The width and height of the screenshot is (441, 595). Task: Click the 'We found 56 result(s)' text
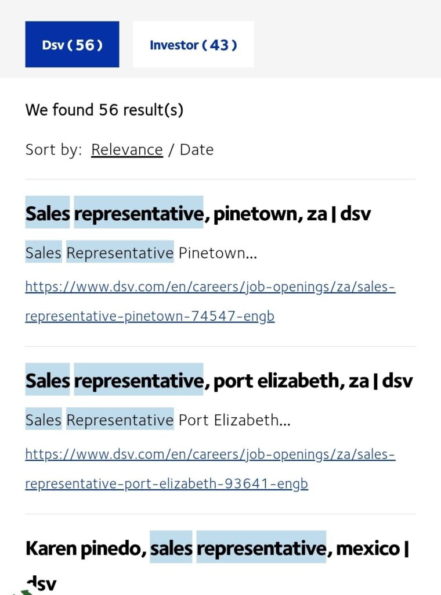(x=104, y=110)
